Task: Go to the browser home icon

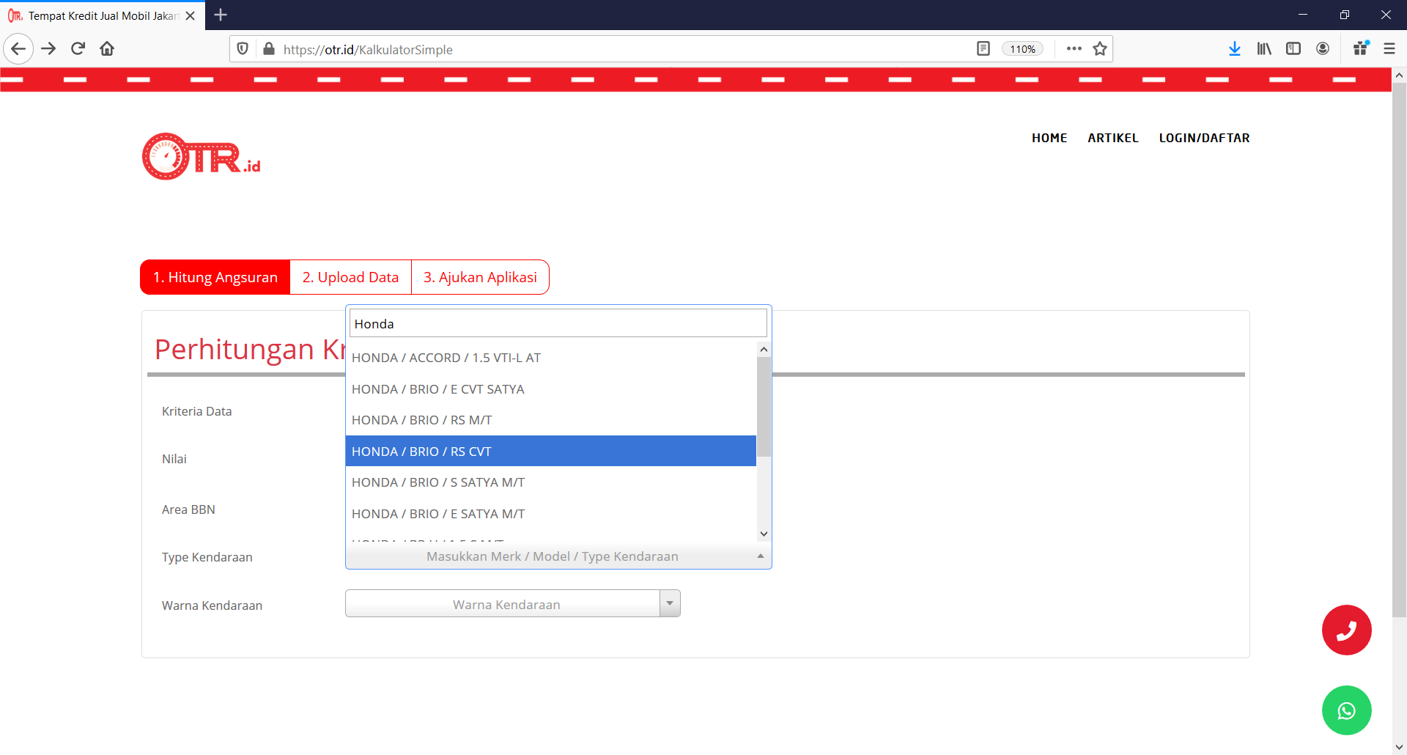Action: pos(107,49)
